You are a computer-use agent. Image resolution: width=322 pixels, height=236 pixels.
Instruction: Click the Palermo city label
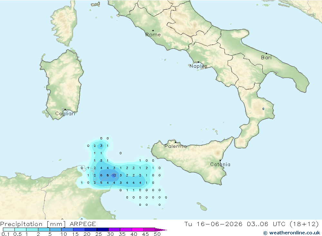pyautogui.click(x=175, y=146)
